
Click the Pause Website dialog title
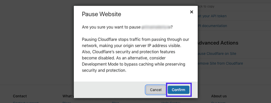(101, 14)
